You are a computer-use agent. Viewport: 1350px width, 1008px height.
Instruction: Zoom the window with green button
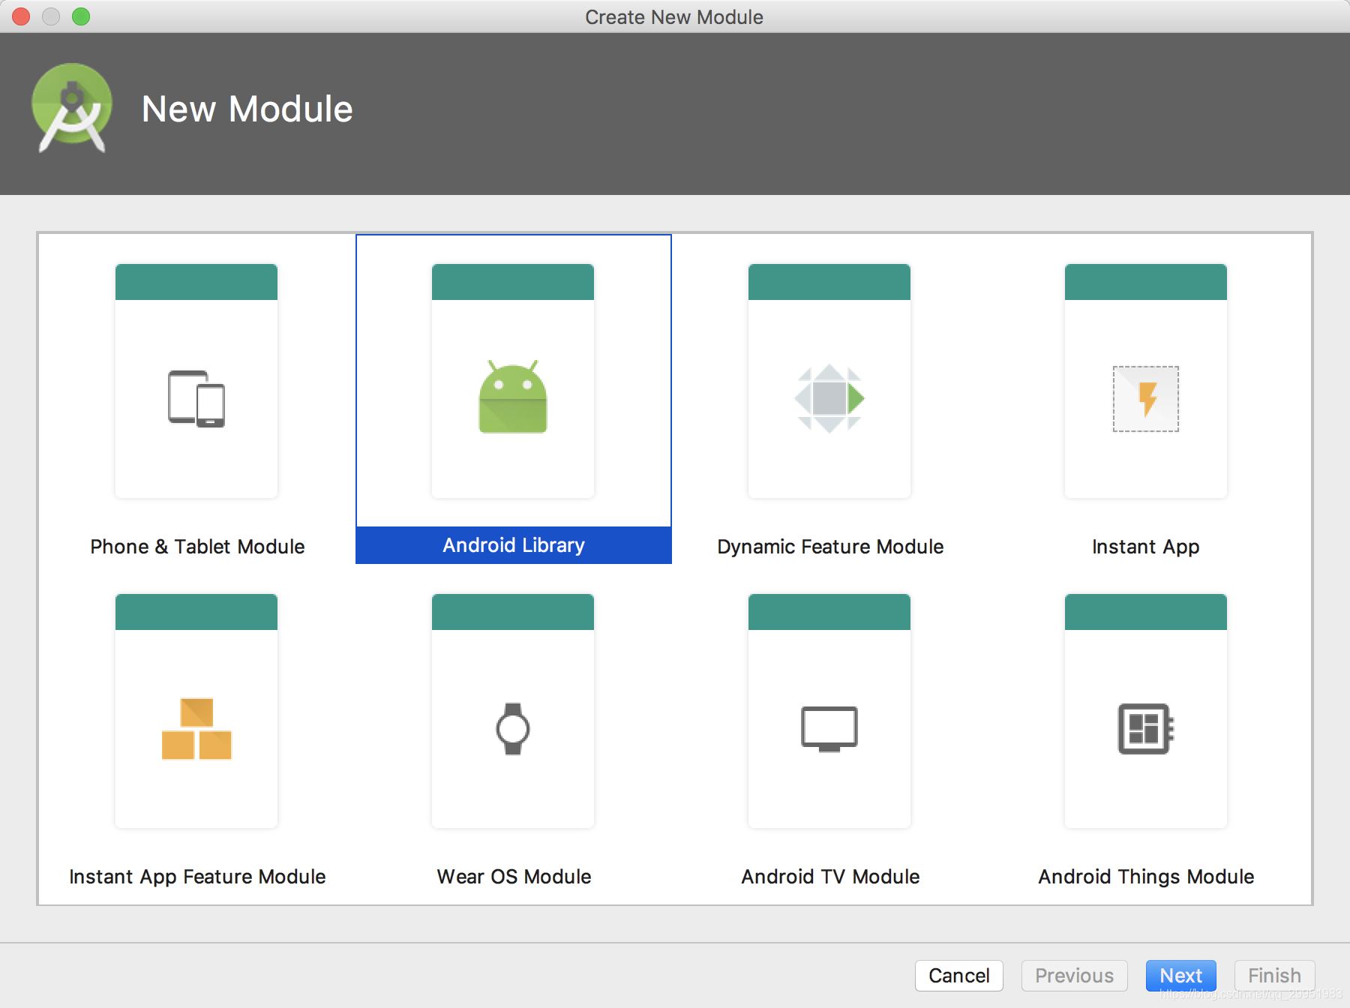coord(81,16)
